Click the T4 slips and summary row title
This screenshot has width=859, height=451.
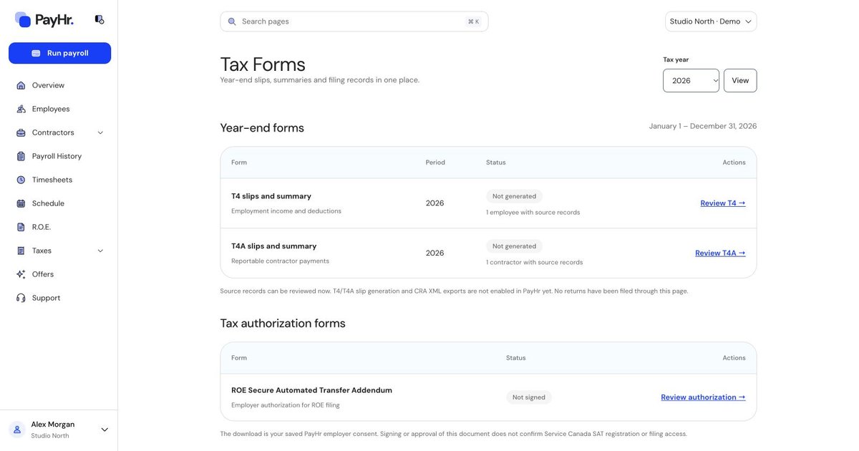271,196
